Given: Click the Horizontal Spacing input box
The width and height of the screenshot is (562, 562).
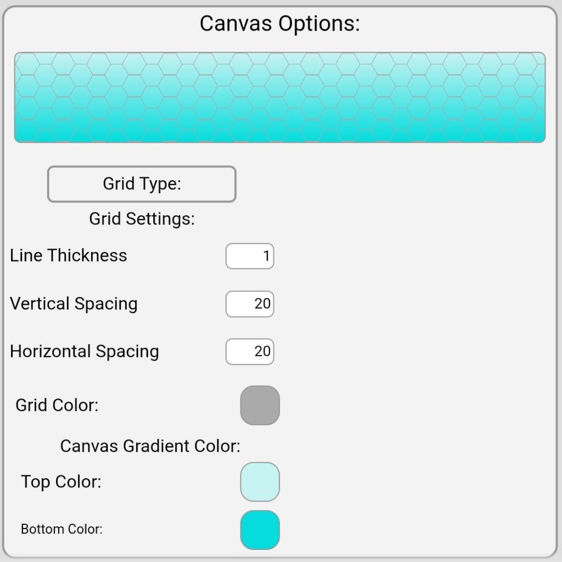Looking at the screenshot, I should point(250,352).
